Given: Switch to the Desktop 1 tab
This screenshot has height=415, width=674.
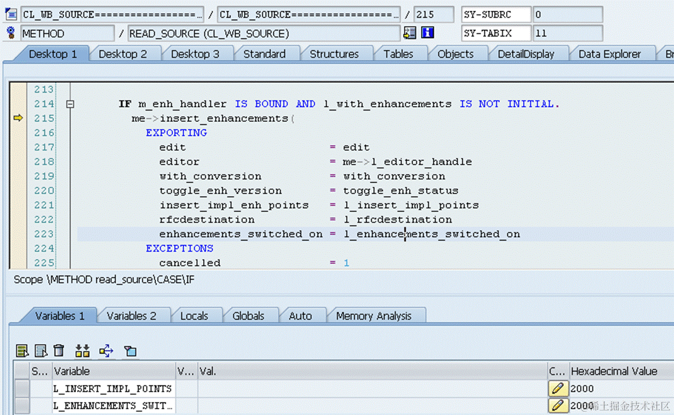Looking at the screenshot, I should [53, 54].
